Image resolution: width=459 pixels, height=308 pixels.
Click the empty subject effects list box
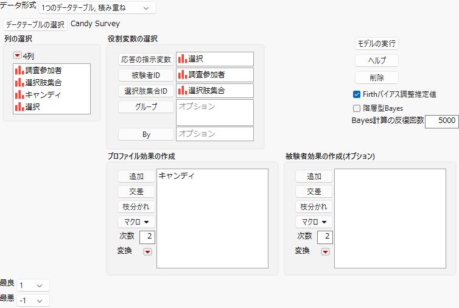tap(390, 219)
